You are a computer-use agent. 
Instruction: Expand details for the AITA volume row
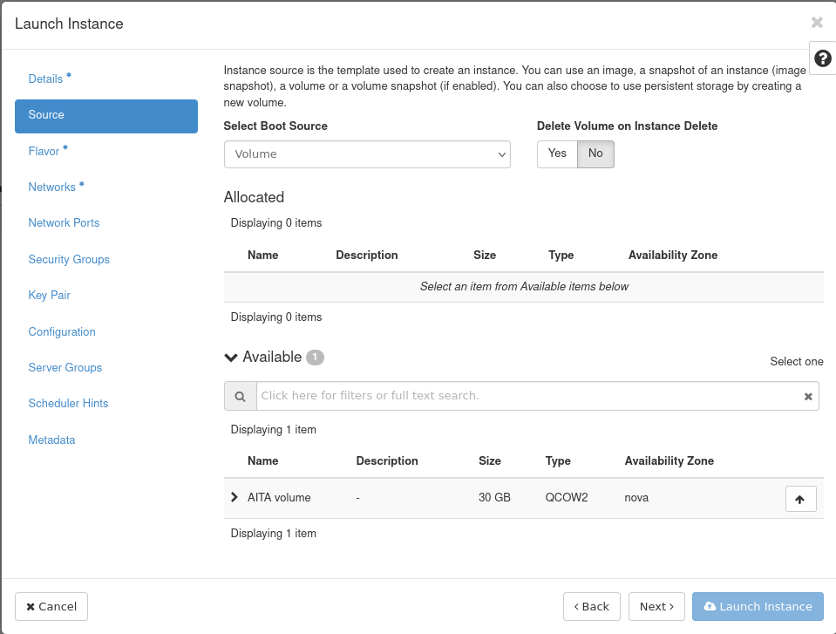(x=233, y=497)
